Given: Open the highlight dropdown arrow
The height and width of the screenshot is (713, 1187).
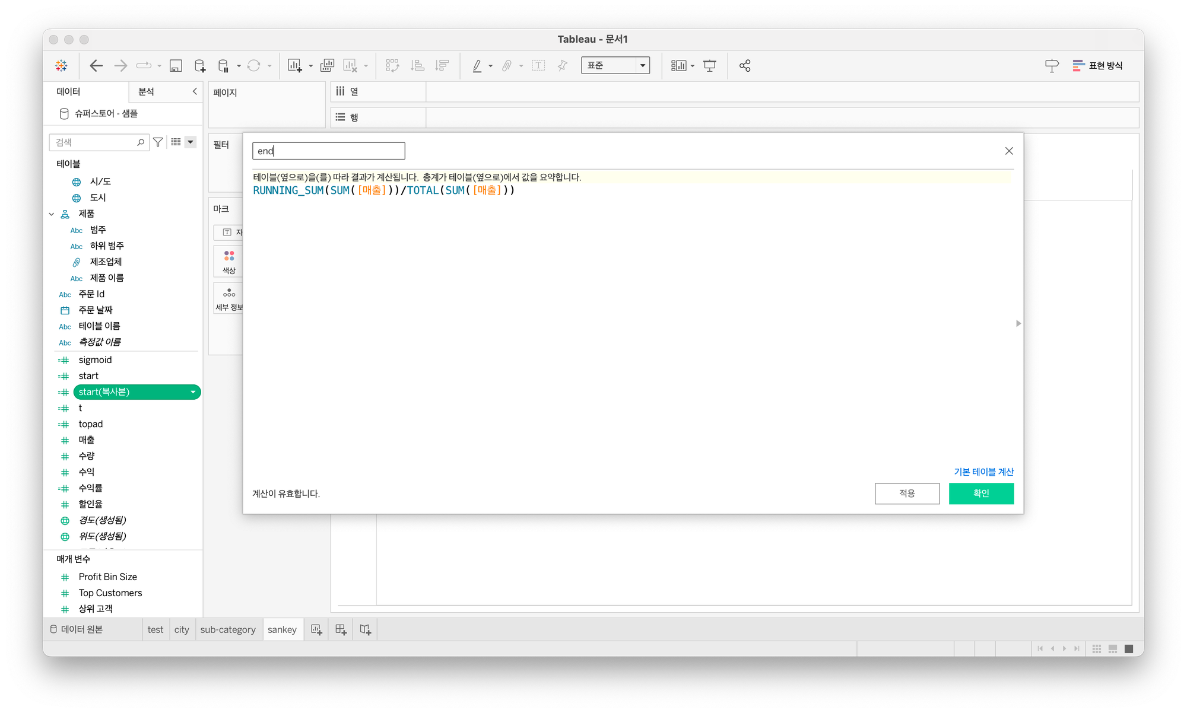Looking at the screenshot, I should [x=490, y=66].
